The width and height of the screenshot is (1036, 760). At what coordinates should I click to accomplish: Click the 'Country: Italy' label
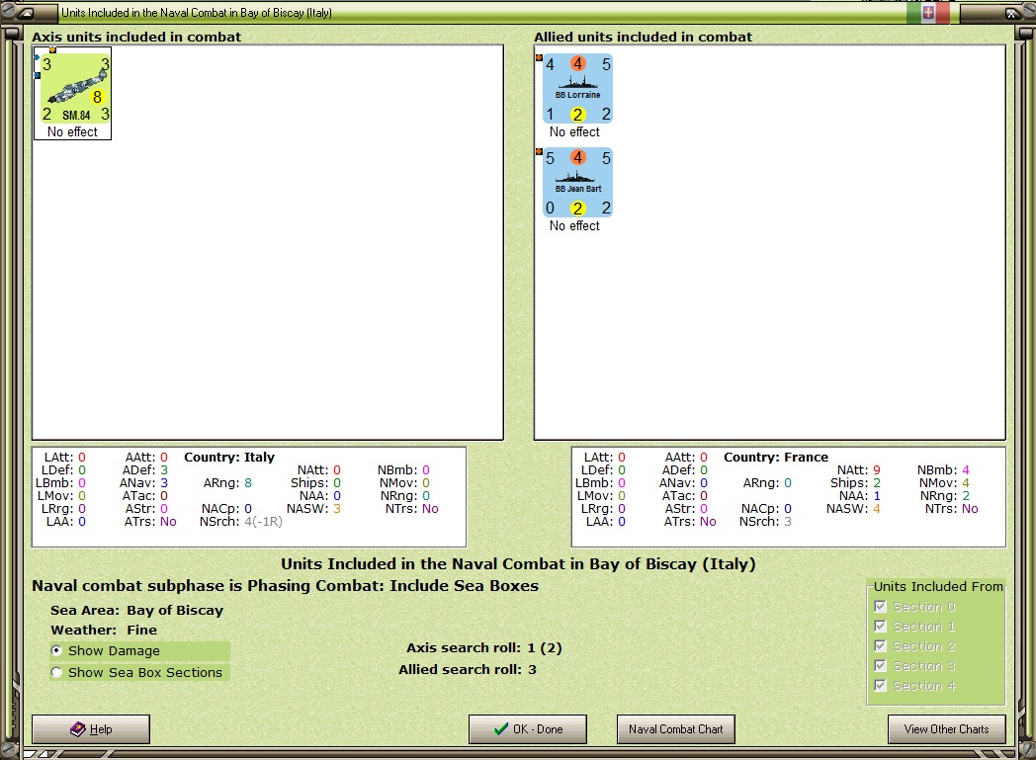229,457
